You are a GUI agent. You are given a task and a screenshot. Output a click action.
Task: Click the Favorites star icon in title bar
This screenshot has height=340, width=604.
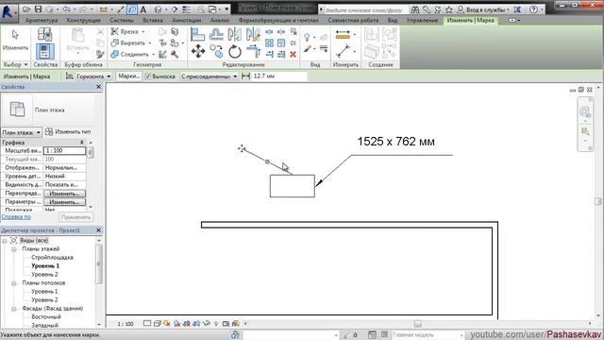(x=449, y=9)
